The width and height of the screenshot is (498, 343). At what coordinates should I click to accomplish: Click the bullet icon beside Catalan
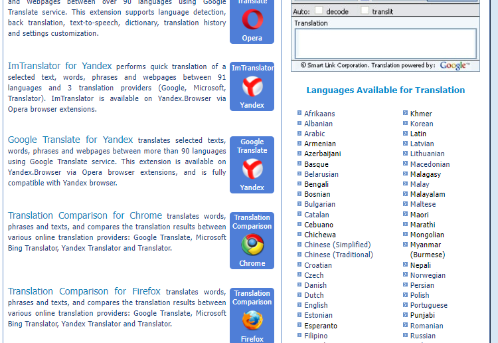(299, 214)
